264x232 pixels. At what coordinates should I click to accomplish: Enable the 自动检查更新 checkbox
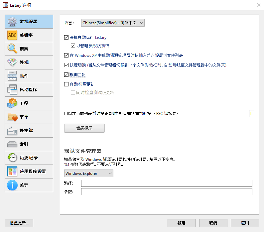pyautogui.click(x=66, y=84)
